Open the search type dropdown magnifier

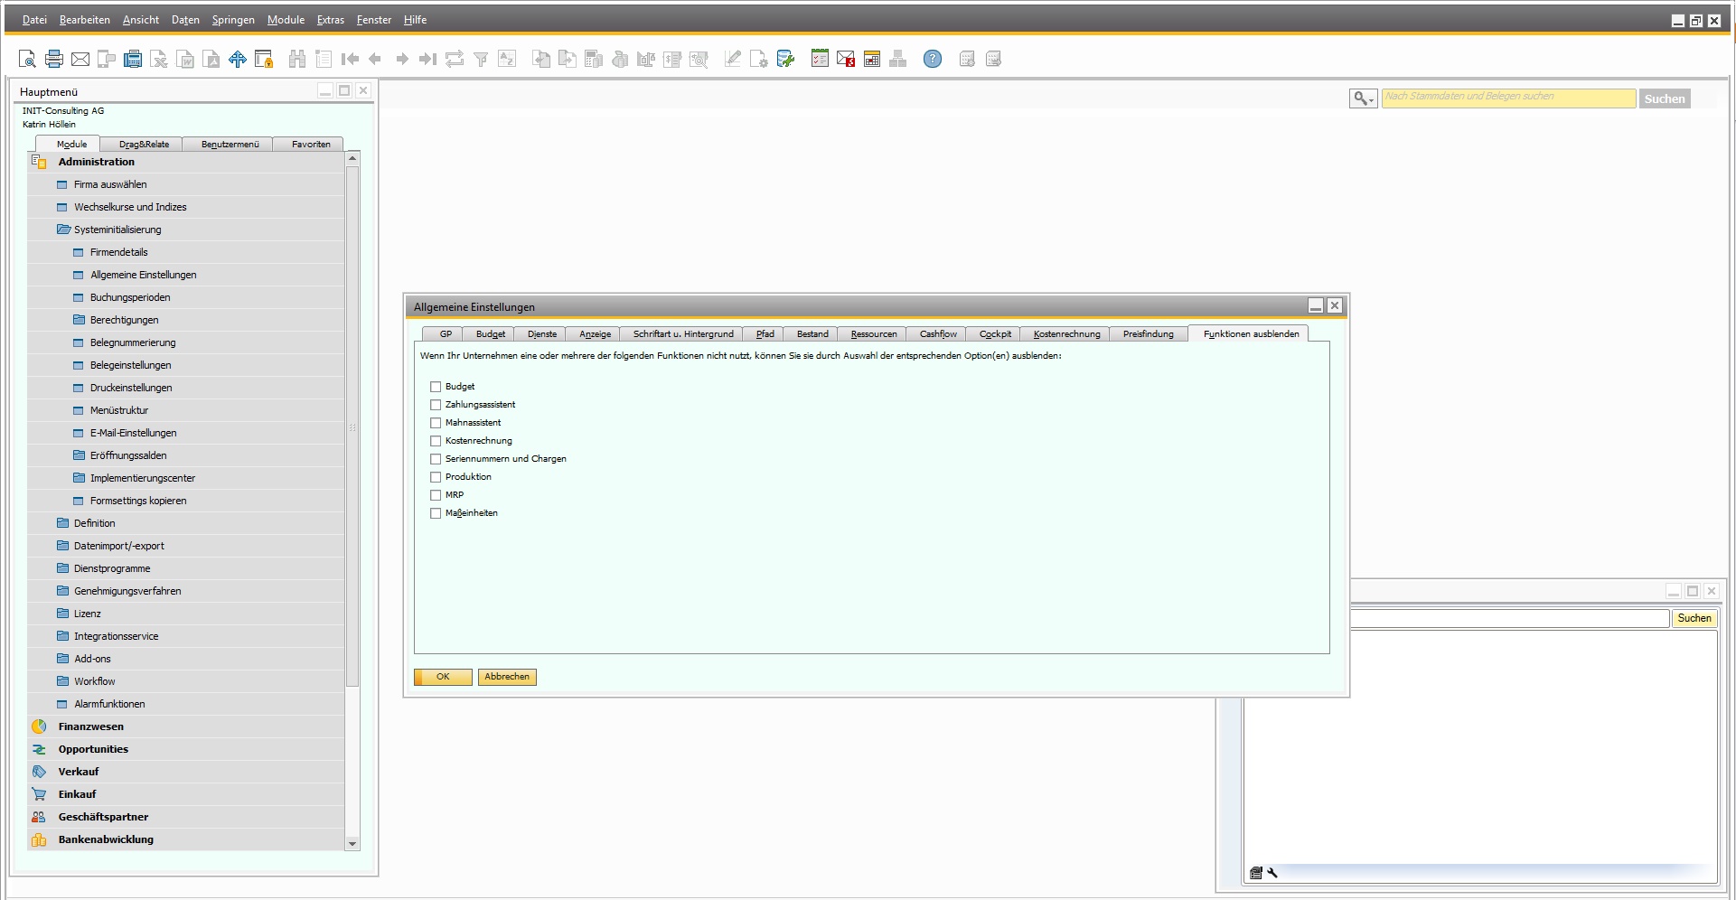(1363, 98)
